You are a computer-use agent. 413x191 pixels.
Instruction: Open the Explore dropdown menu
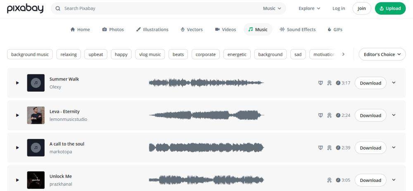point(309,8)
